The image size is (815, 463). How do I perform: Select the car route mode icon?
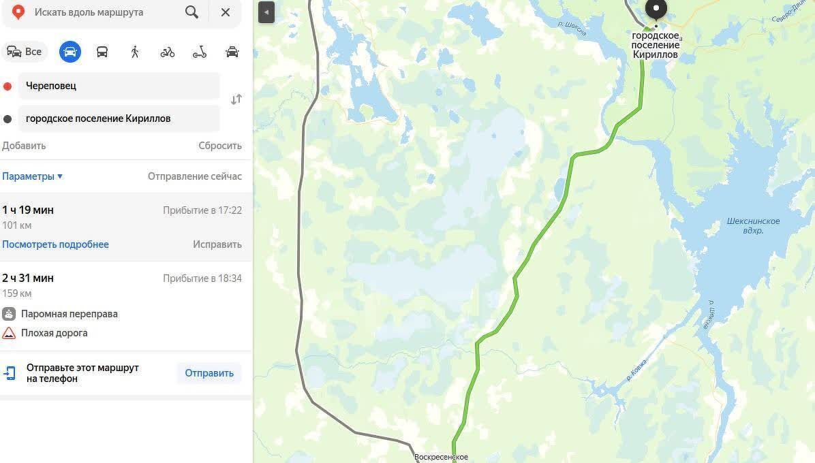click(70, 52)
